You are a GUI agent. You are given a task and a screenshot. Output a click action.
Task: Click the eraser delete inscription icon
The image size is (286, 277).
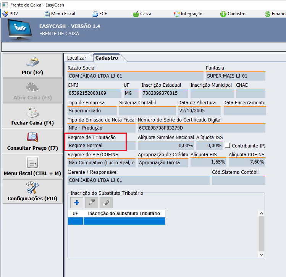[x=106, y=202]
